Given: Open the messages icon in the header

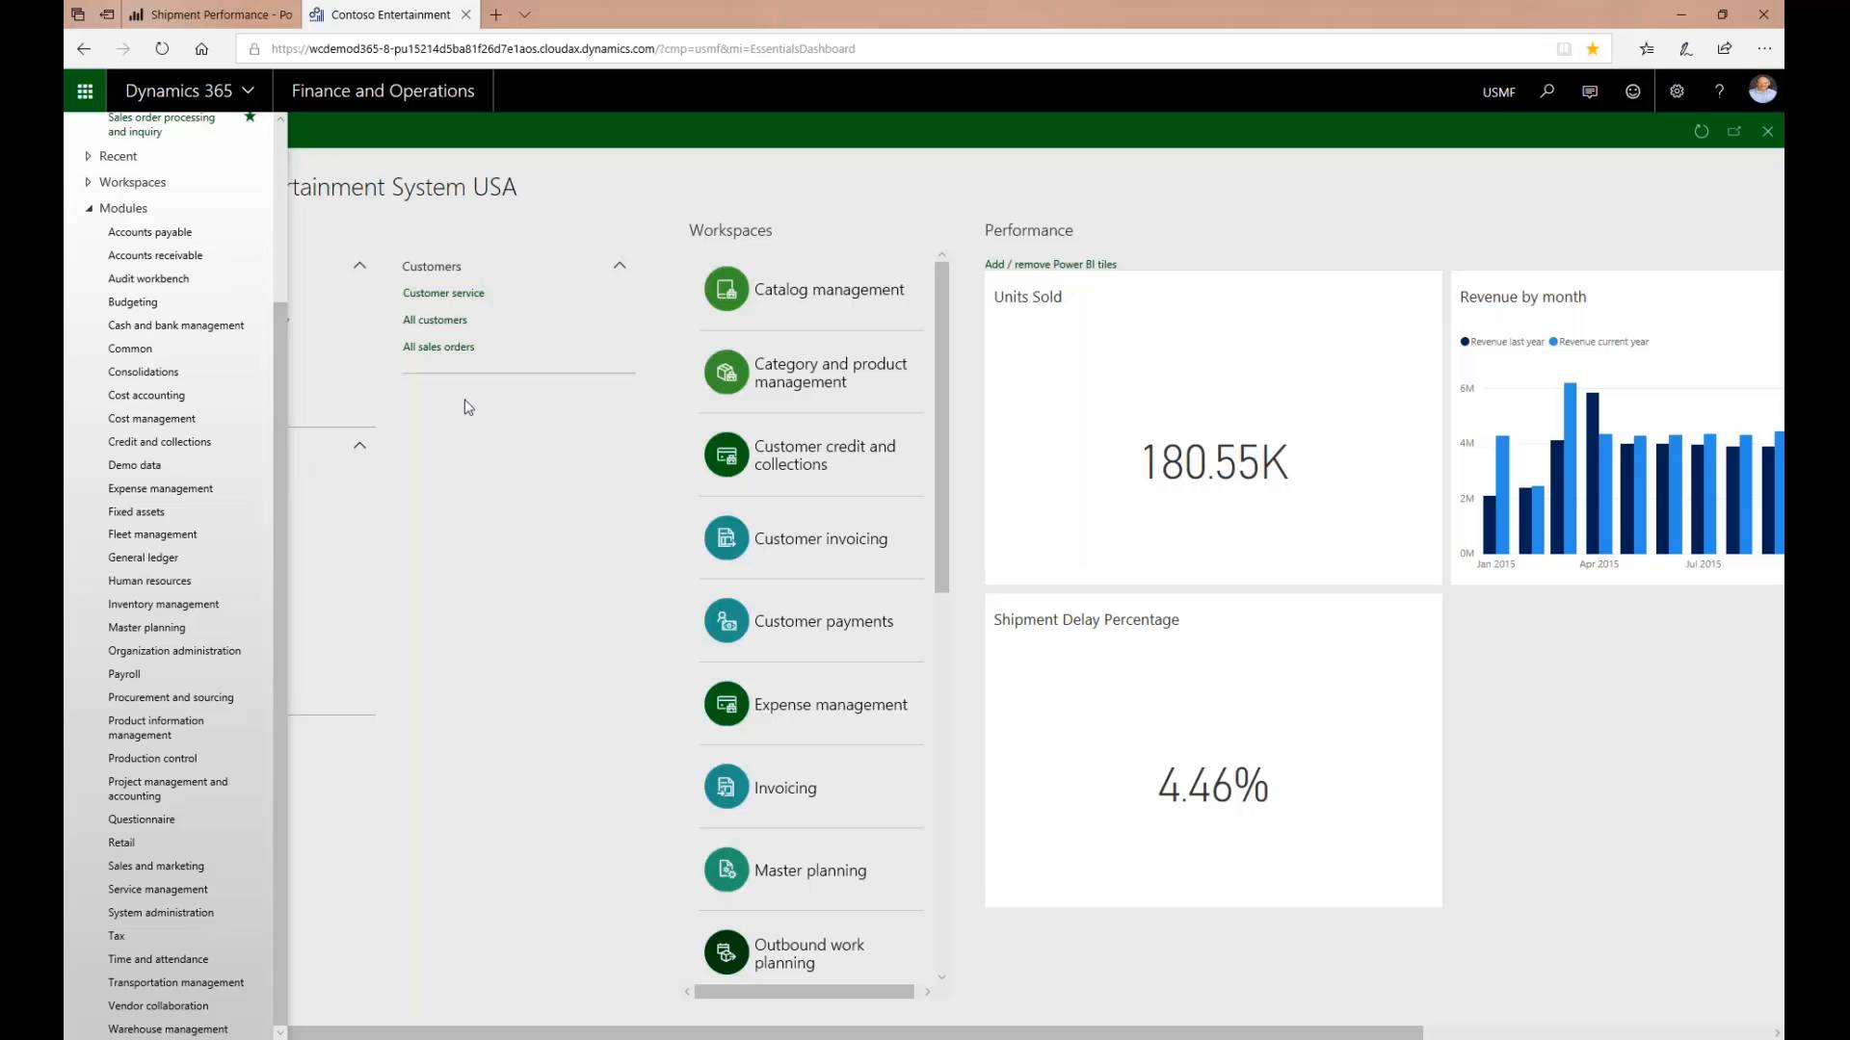Looking at the screenshot, I should [x=1590, y=91].
